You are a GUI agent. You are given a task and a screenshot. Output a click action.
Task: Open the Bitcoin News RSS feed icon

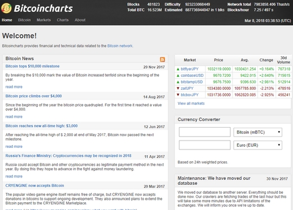(x=162, y=59)
